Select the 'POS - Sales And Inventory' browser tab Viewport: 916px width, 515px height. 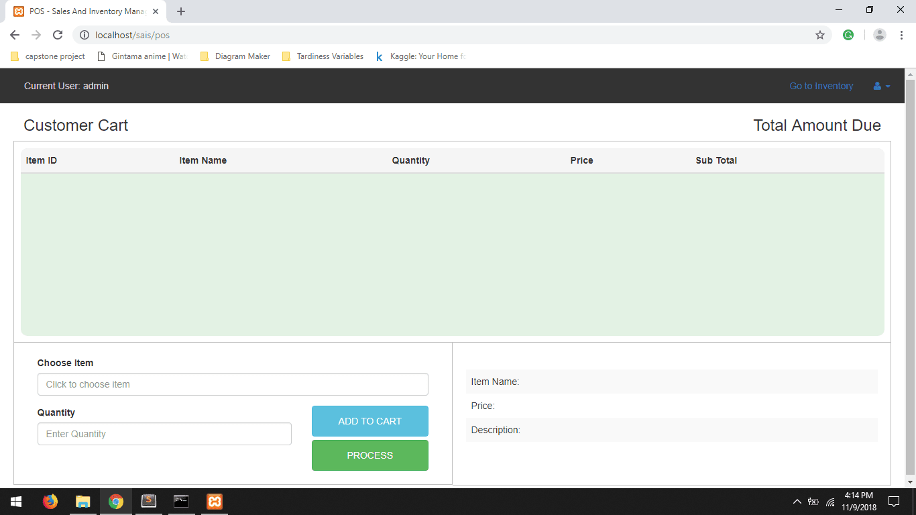tap(80, 11)
